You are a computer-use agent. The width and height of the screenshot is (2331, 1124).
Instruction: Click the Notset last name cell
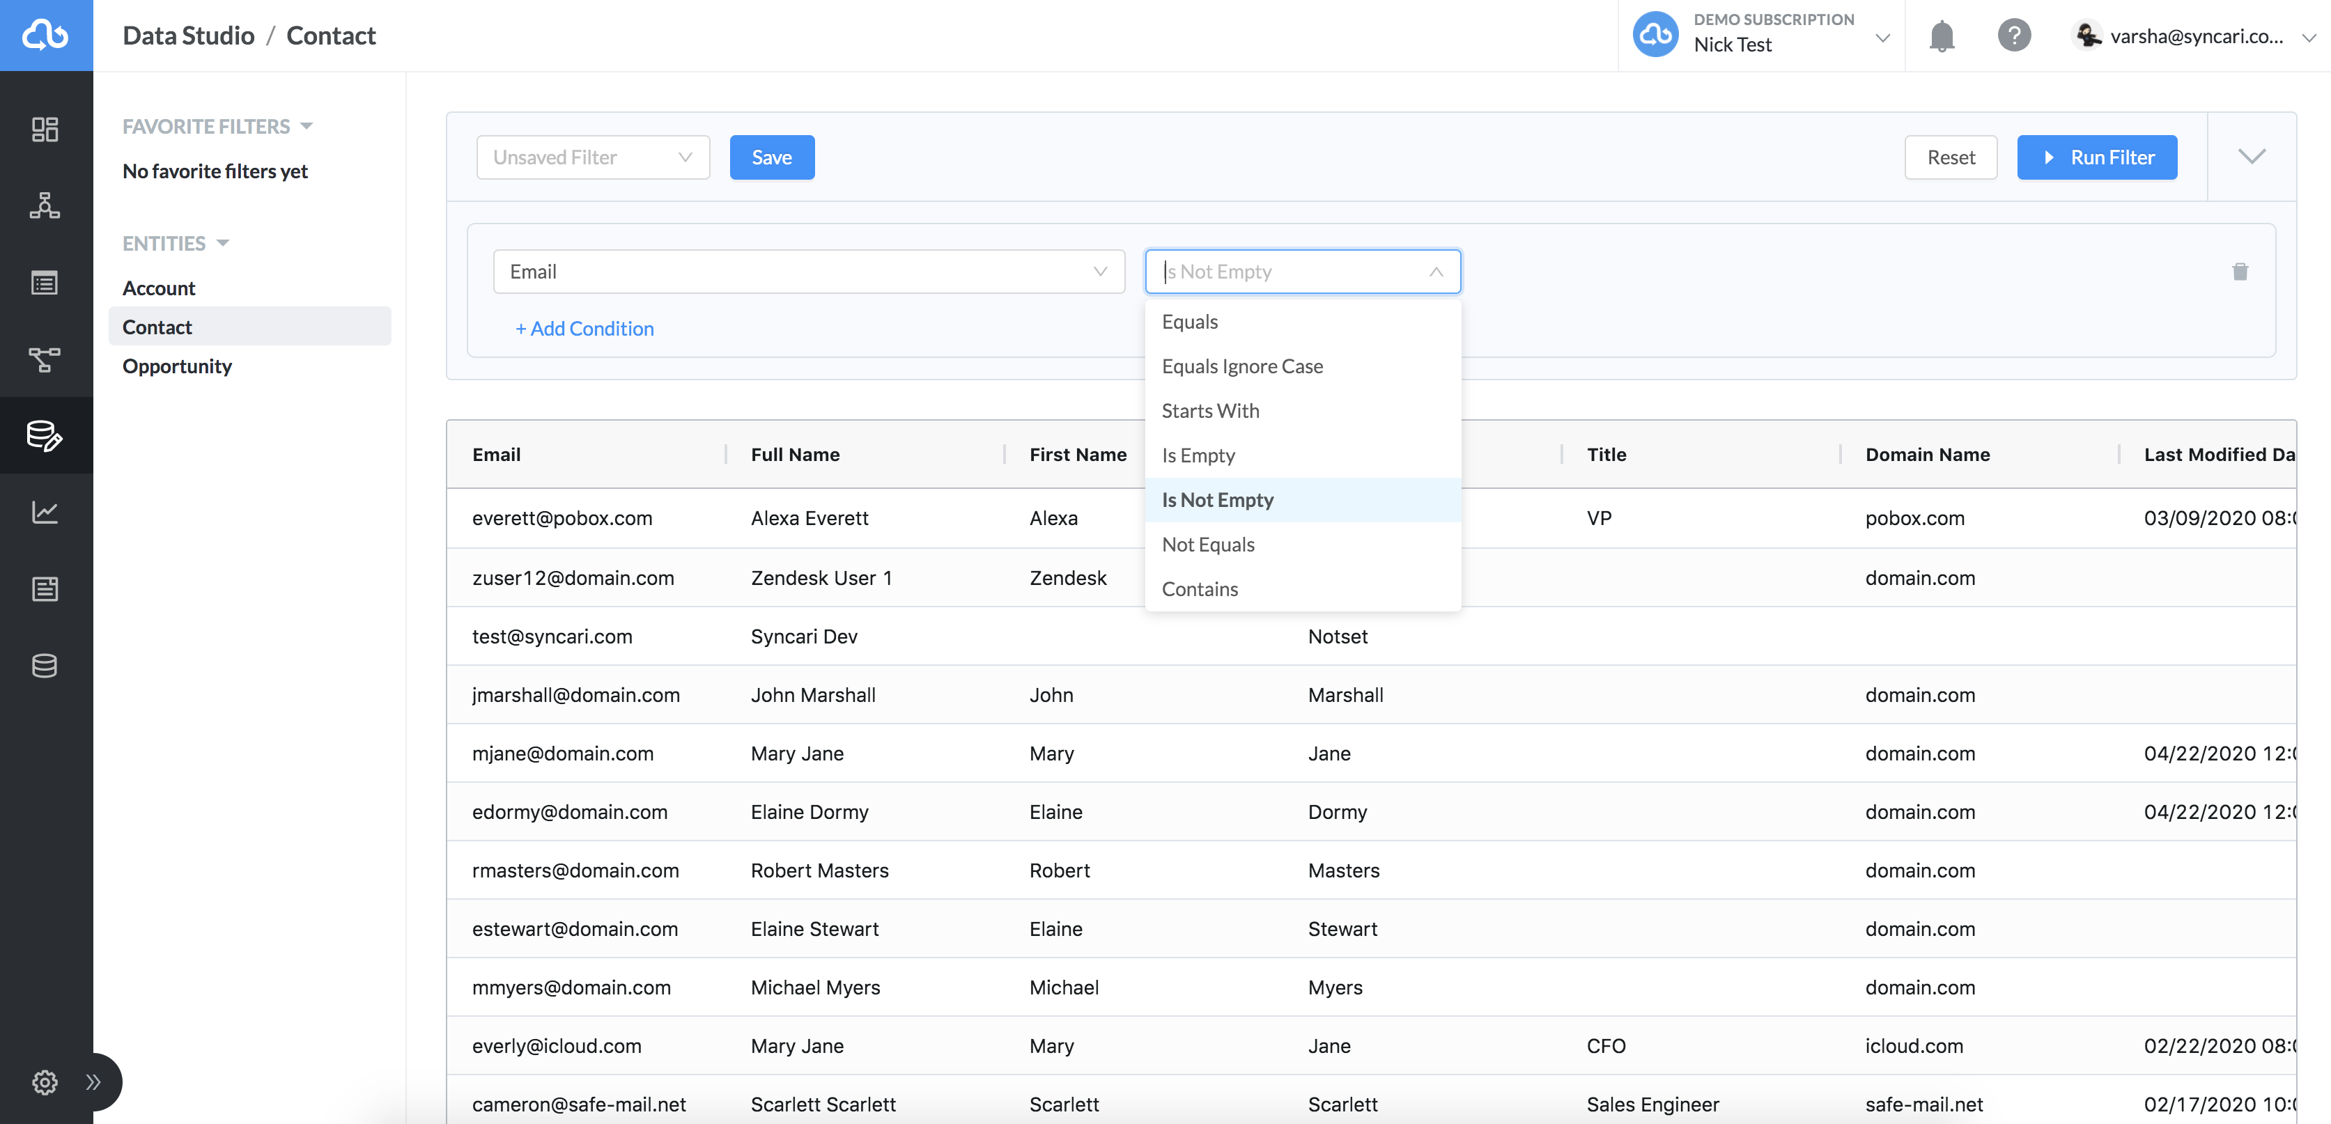coord(1338,637)
